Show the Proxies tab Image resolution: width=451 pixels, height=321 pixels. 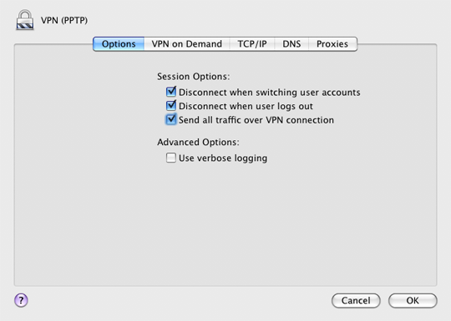tap(332, 44)
